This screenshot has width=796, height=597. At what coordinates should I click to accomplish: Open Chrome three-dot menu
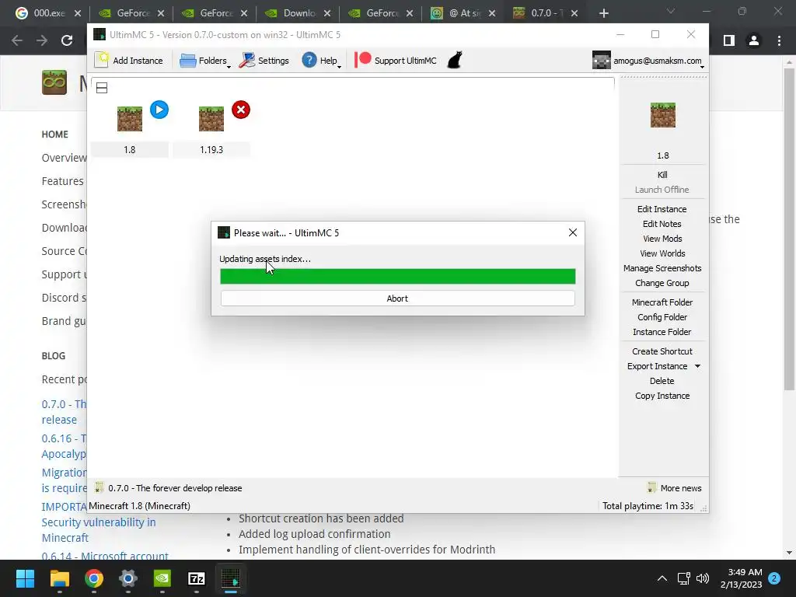[779, 40]
